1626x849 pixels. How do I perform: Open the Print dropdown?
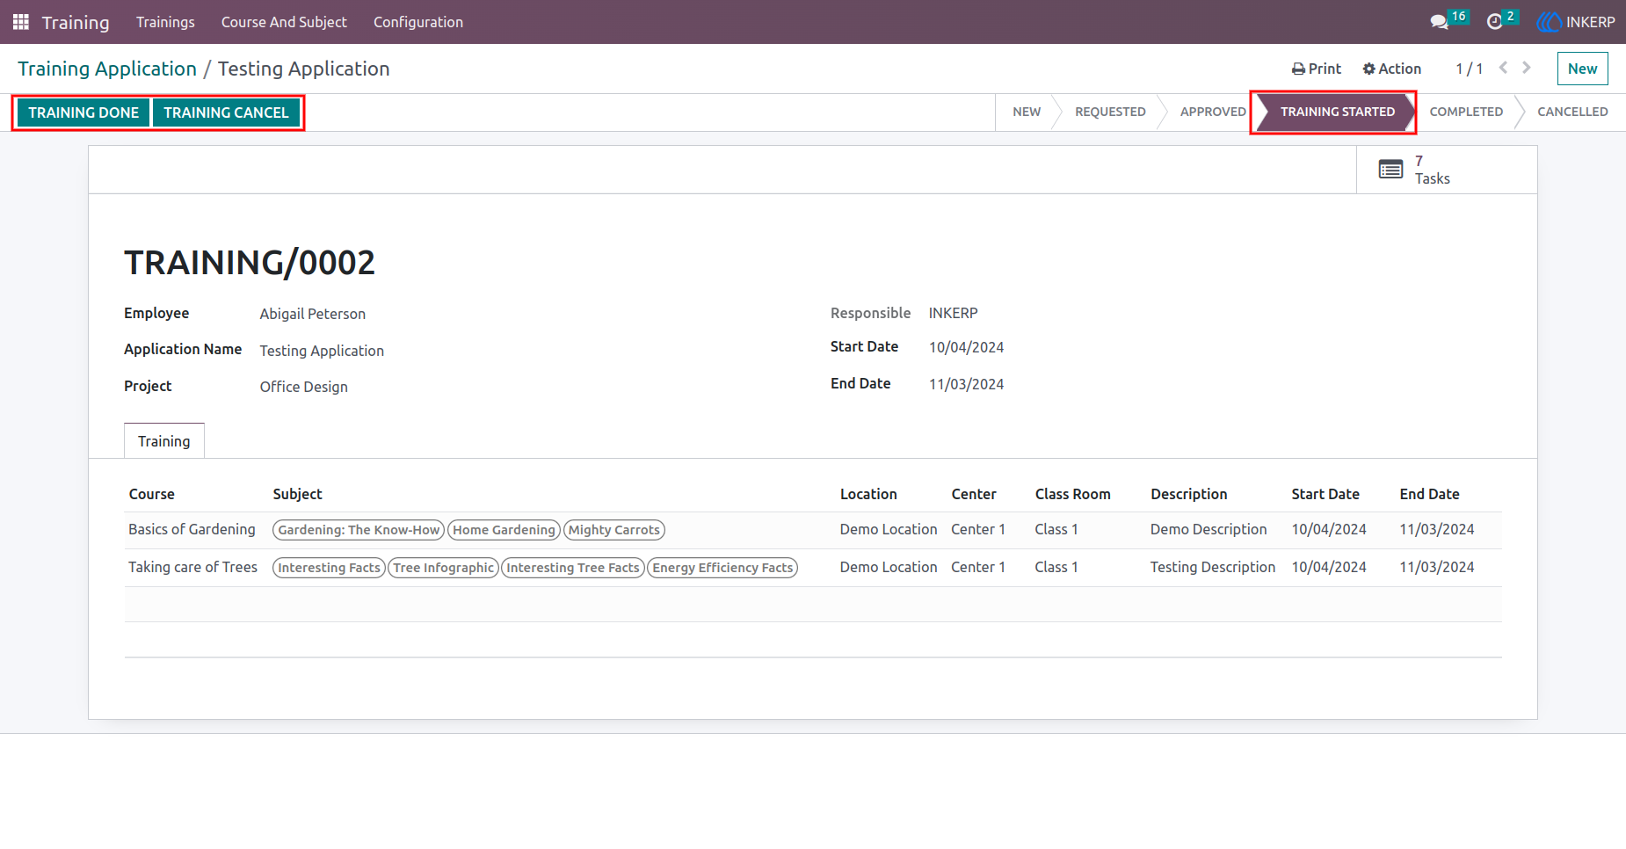[x=1317, y=69]
